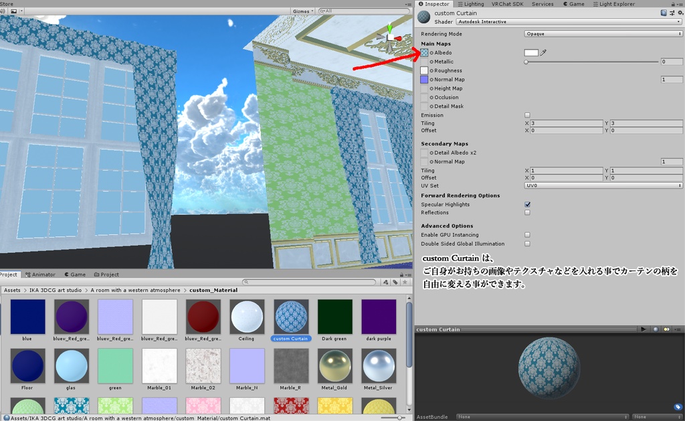Select the Detail Mask texture slot
This screenshot has width=685, height=421.
pos(424,106)
